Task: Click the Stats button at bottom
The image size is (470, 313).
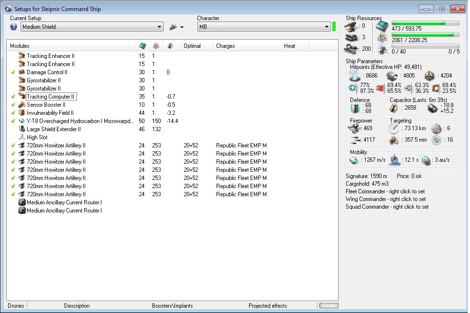Action: (x=329, y=305)
